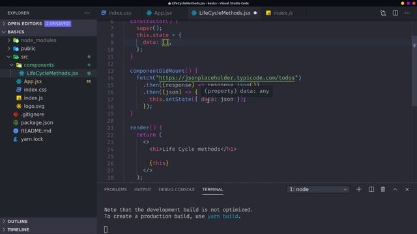The image size is (417, 234).
Task: Click the empty array color bracket on line 9
Action: click(165, 42)
